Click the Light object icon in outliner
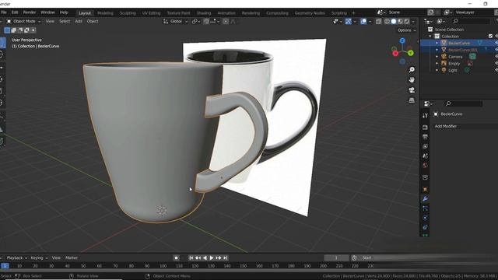Viewport: 498px width, 280px height. click(444, 70)
